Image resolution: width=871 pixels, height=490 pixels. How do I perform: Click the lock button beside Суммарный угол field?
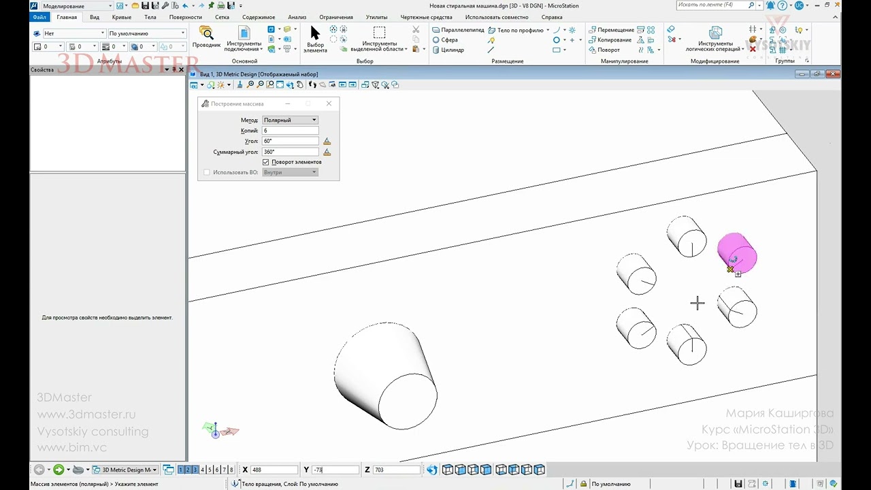(x=327, y=152)
